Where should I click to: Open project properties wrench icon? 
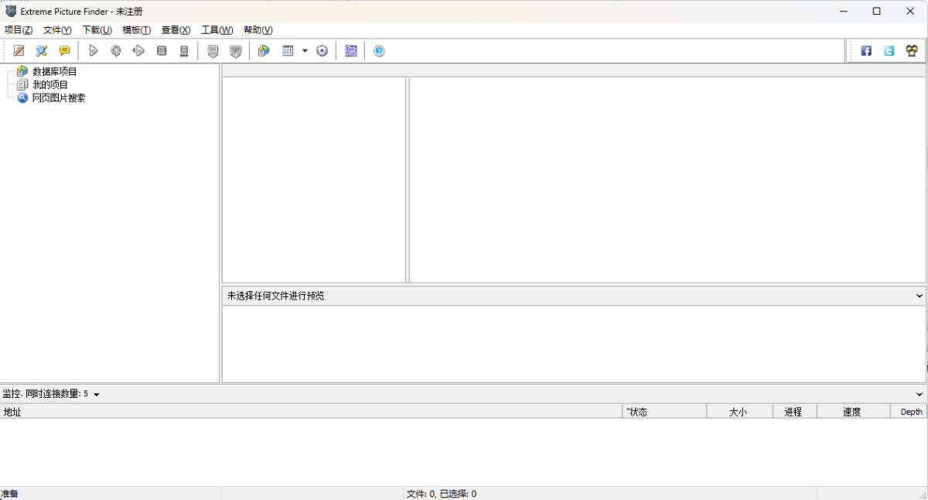click(x=42, y=51)
